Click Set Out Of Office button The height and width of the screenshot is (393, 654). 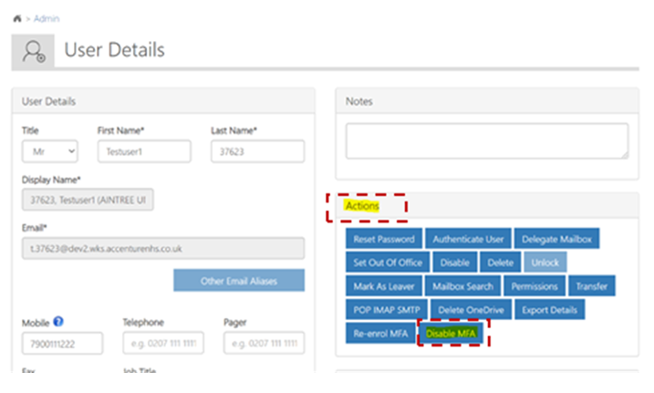pyautogui.click(x=388, y=263)
